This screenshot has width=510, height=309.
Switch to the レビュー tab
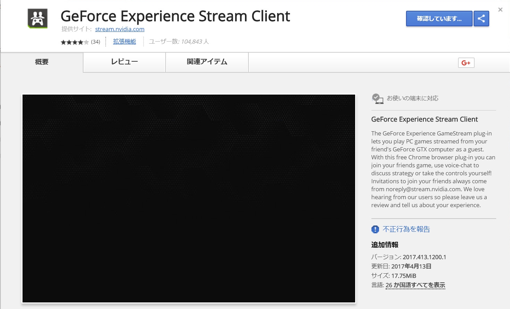(124, 62)
